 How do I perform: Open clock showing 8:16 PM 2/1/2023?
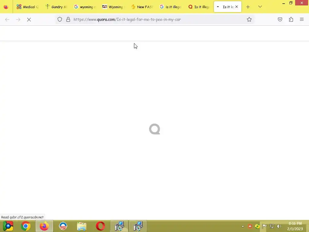[295, 226]
